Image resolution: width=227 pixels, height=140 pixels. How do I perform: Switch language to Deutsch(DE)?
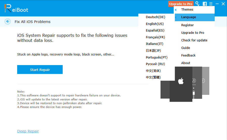pyautogui.click(x=155, y=17)
